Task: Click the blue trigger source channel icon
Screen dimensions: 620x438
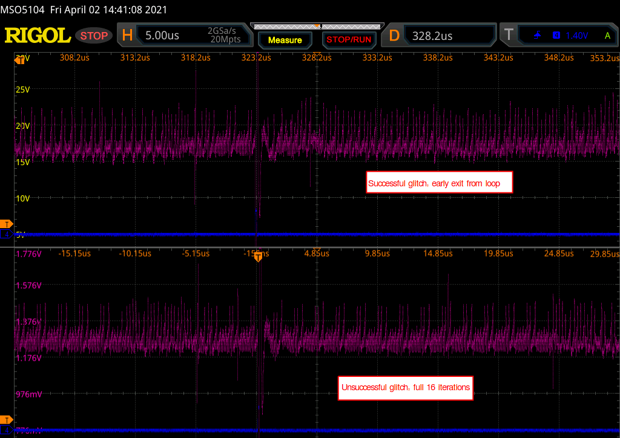Action: (x=556, y=36)
